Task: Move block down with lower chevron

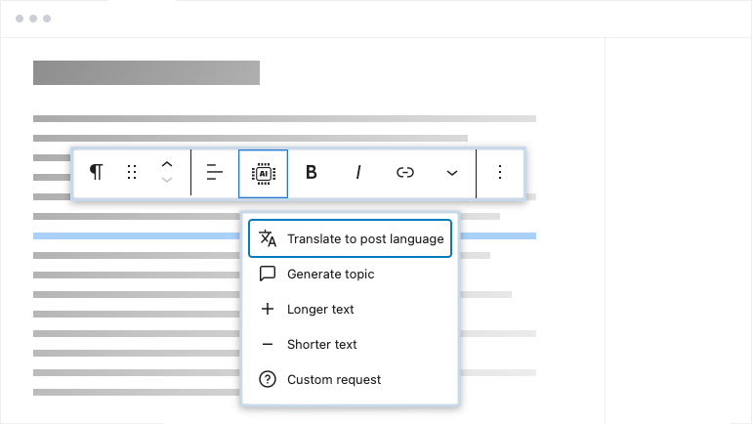Action: click(167, 181)
